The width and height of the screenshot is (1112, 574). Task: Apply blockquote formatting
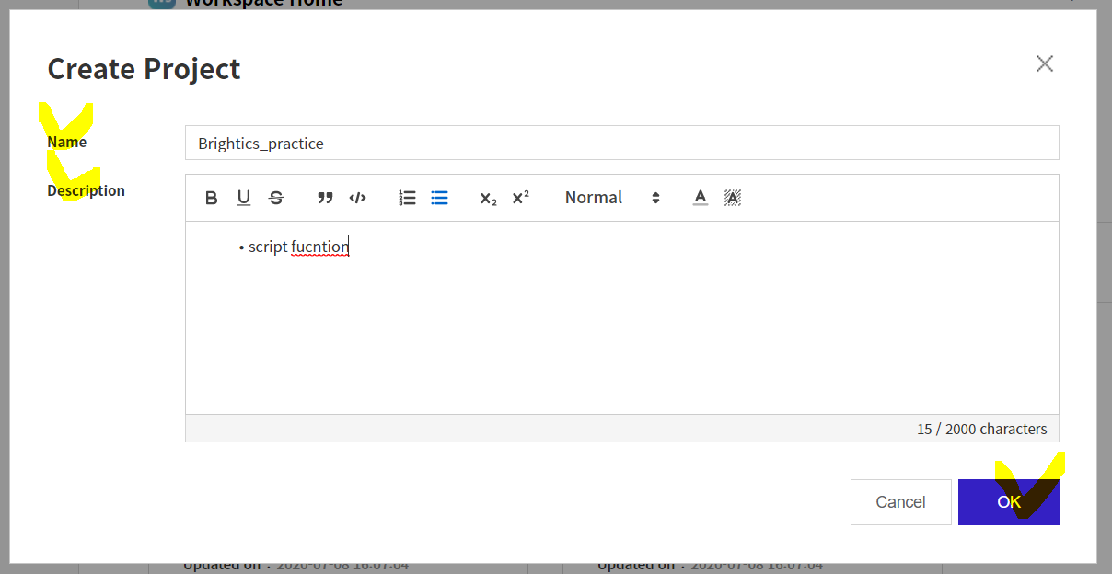[325, 198]
